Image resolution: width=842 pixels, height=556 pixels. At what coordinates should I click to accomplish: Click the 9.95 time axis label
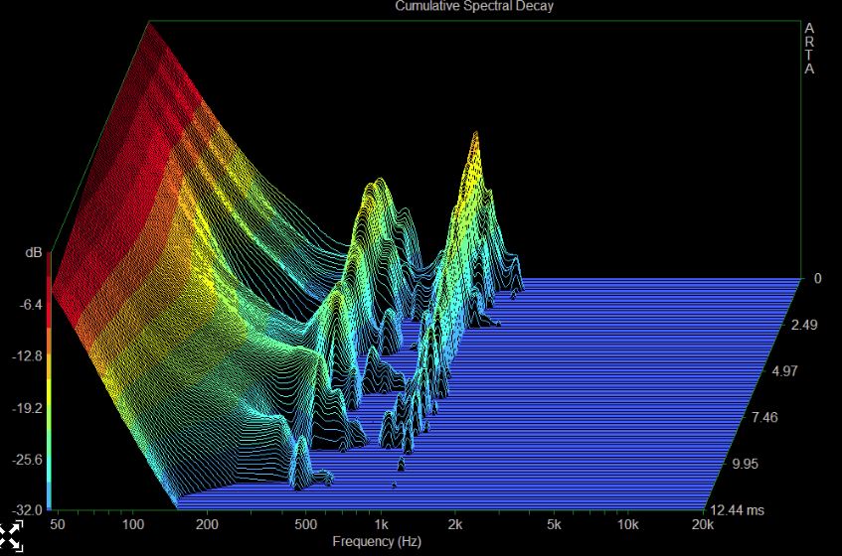click(x=746, y=464)
